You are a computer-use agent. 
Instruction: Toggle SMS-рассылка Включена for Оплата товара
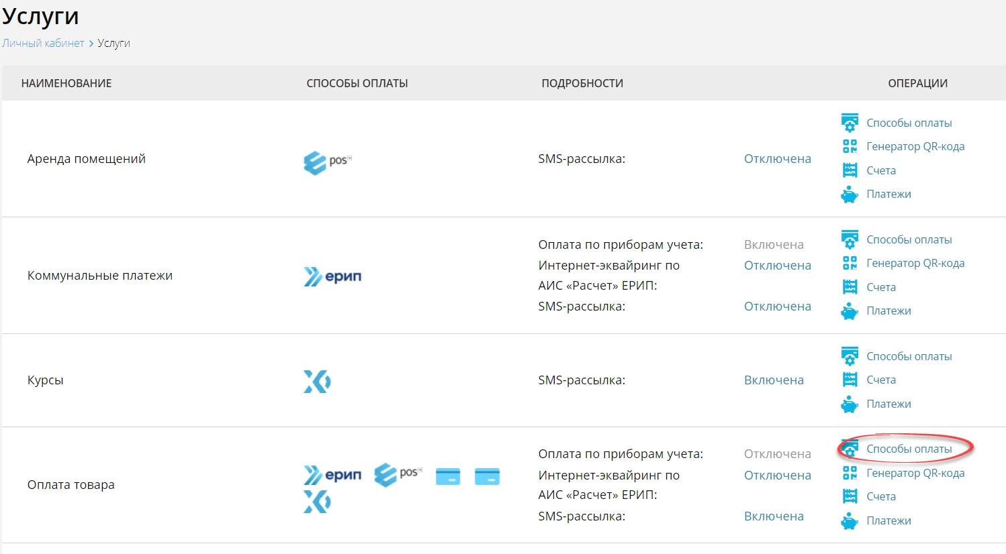coord(774,516)
